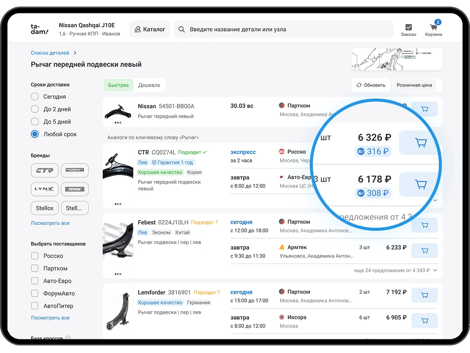Open the Заказы orders icon
The image size is (470, 353).
(x=408, y=30)
